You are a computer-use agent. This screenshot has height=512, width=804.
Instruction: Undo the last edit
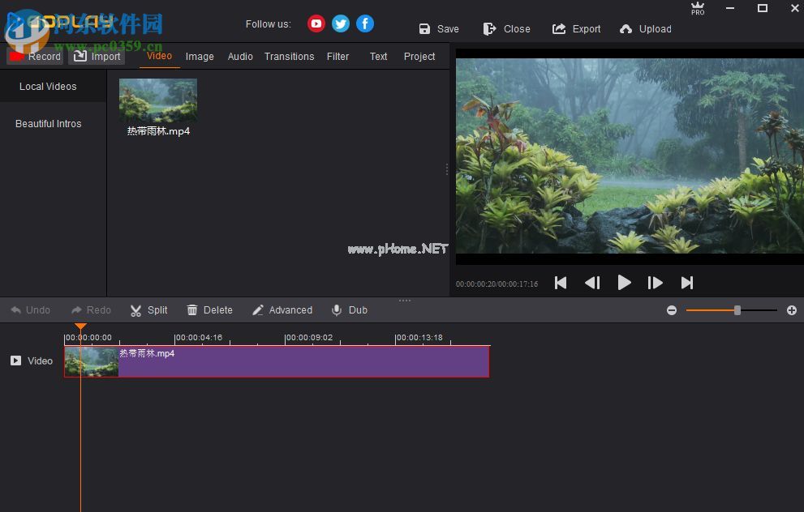(x=30, y=310)
